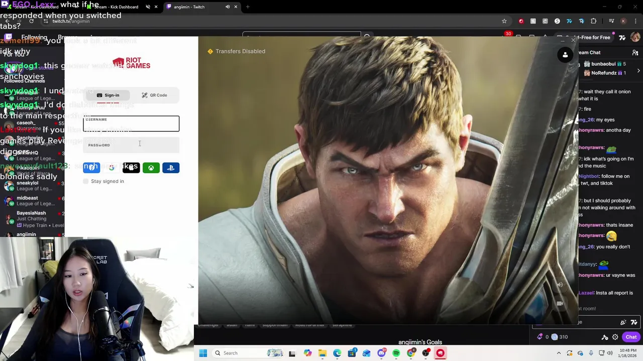Open a new browser tab
Image resolution: width=643 pixels, height=361 pixels.
(248, 7)
